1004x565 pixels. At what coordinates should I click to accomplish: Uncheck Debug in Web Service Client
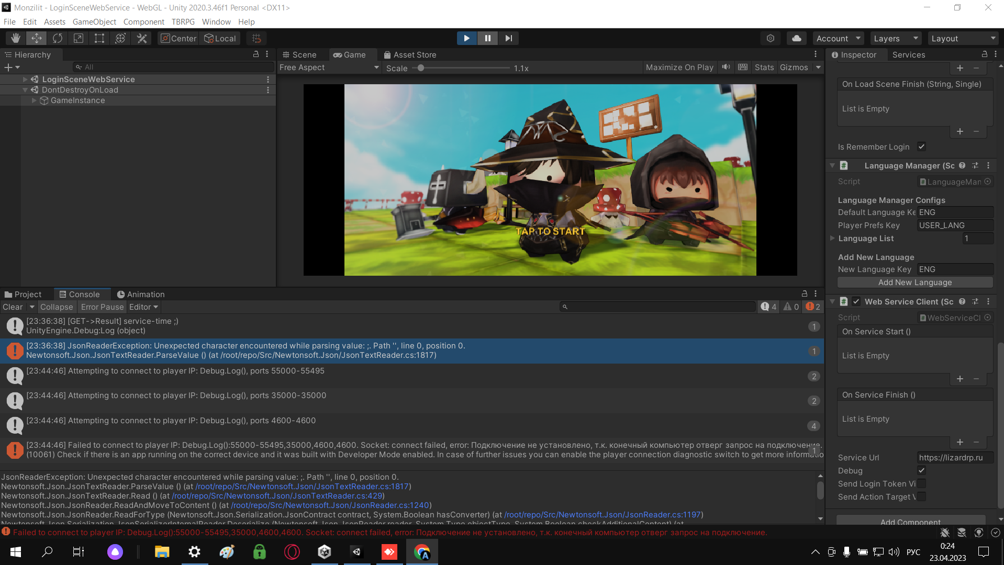coord(922,470)
